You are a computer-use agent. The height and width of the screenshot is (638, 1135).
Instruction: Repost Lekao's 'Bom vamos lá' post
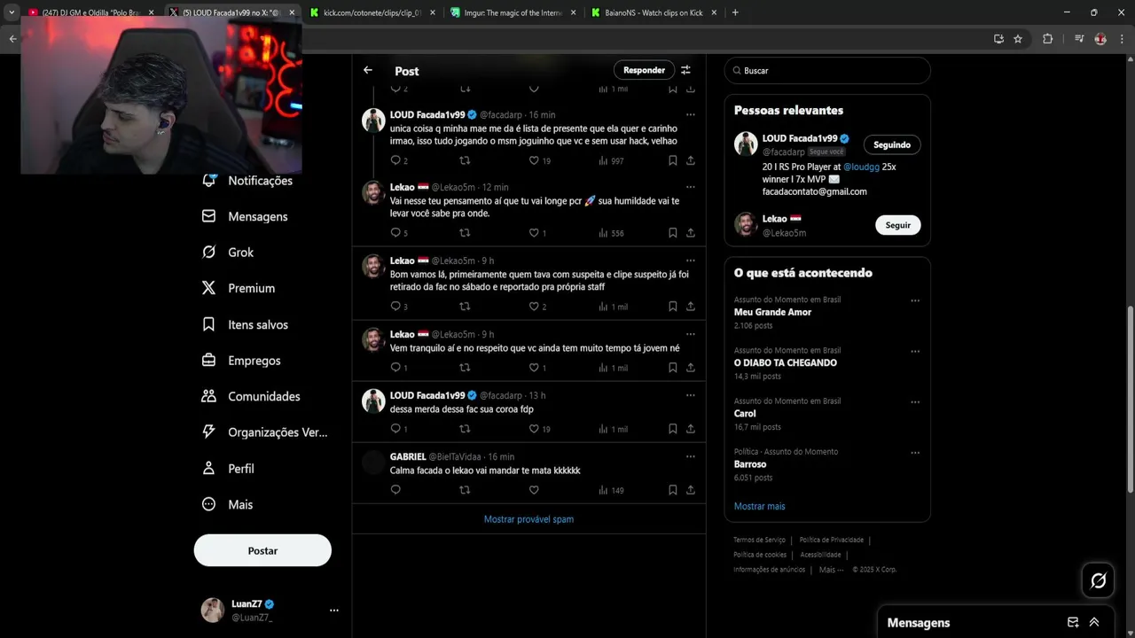tap(465, 307)
